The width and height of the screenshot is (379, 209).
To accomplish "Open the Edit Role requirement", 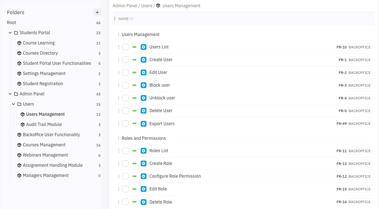I will (158, 189).
